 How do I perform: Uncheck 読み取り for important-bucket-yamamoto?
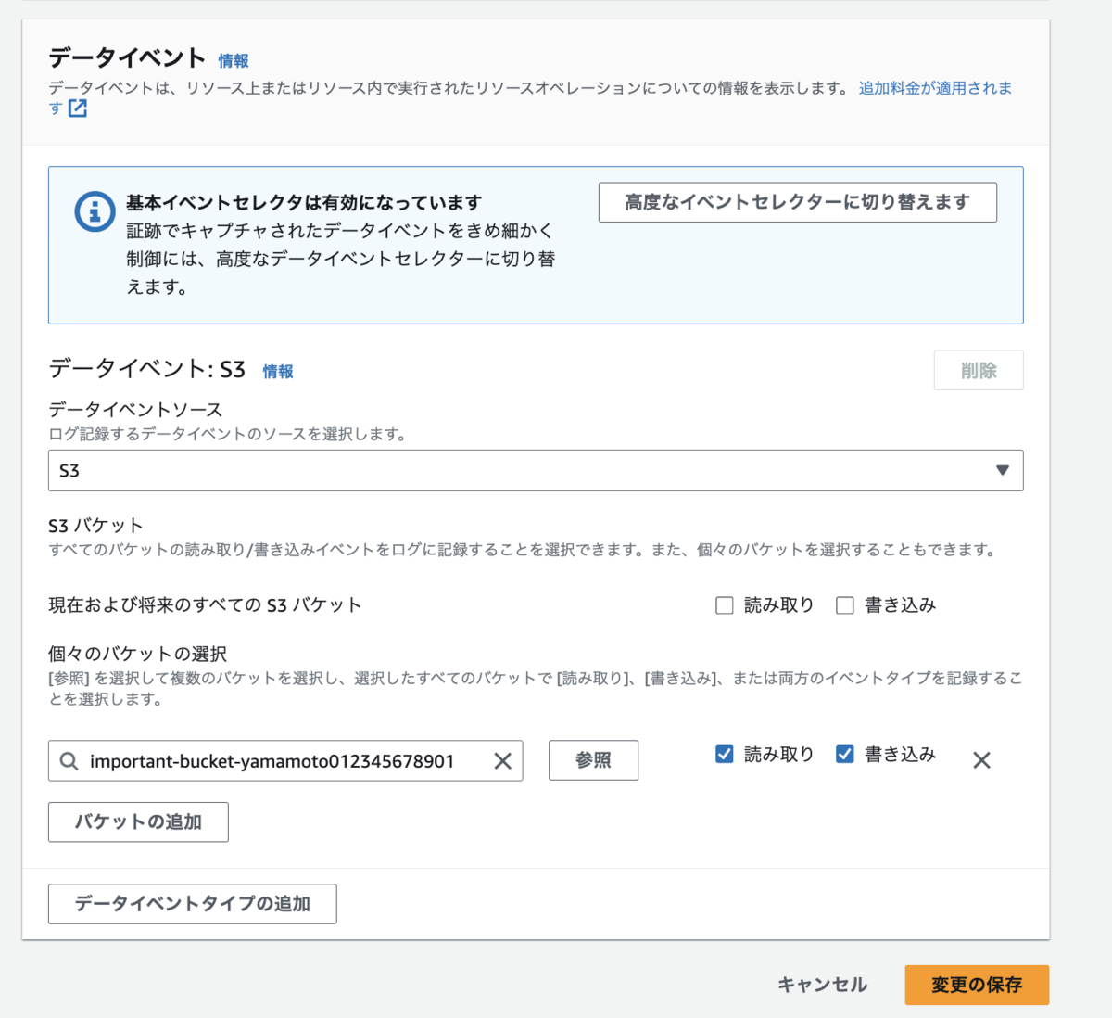[x=725, y=755]
